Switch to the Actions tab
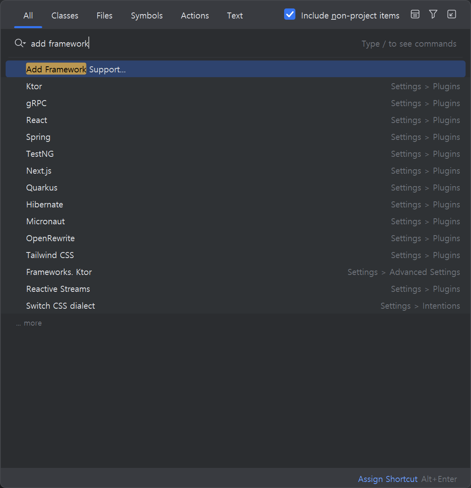The width and height of the screenshot is (471, 488). (x=195, y=16)
